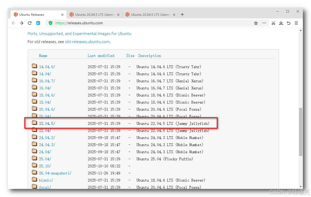Go back with the back arrow
This screenshot has width=311, height=197.
point(13,23)
